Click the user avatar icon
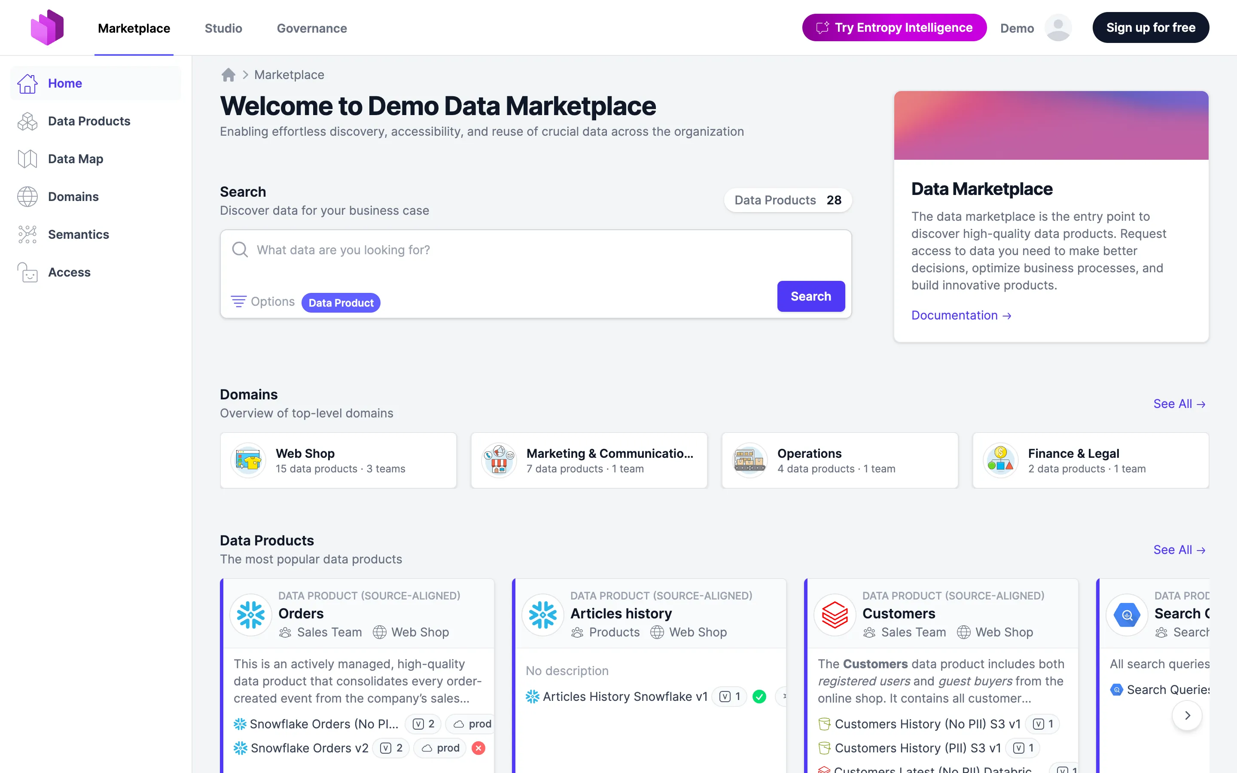 1058,27
